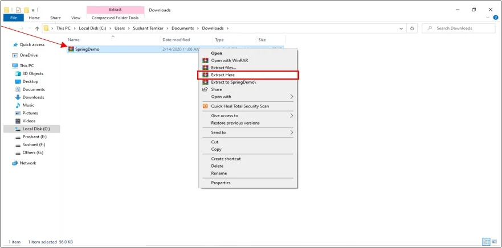Select This PC in the navigation pane

point(23,65)
